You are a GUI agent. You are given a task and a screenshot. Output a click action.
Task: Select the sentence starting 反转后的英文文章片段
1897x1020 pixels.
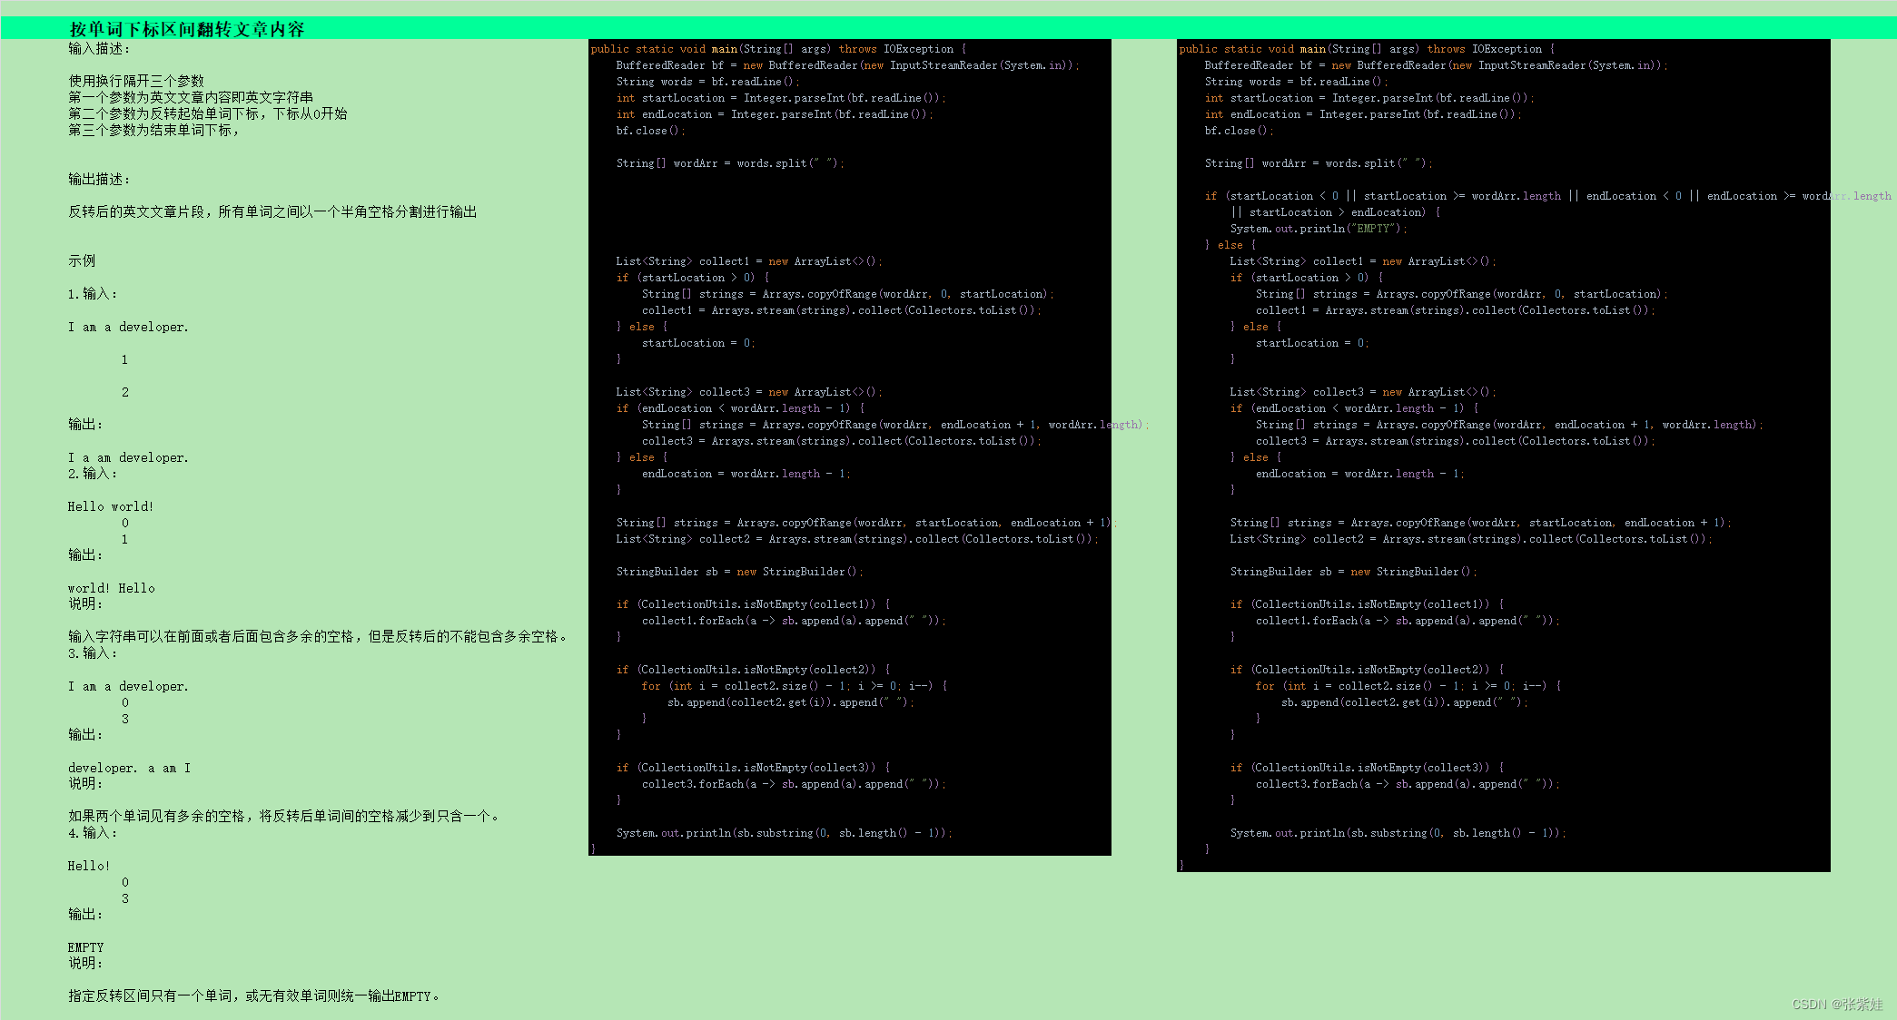[272, 212]
